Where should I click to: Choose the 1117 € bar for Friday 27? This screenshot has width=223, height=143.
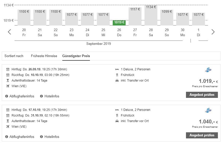coord(135,16)
